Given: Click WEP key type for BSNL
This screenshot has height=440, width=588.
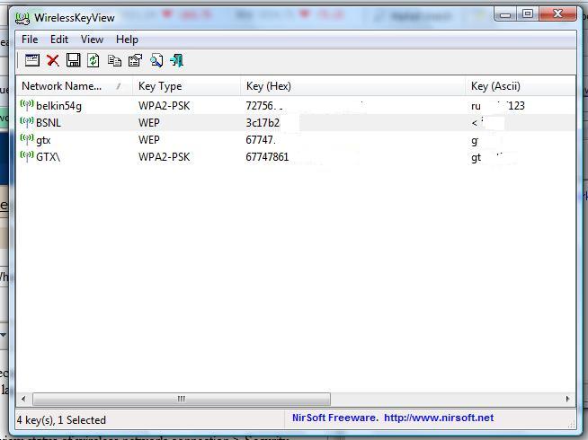Looking at the screenshot, I should (x=149, y=123).
